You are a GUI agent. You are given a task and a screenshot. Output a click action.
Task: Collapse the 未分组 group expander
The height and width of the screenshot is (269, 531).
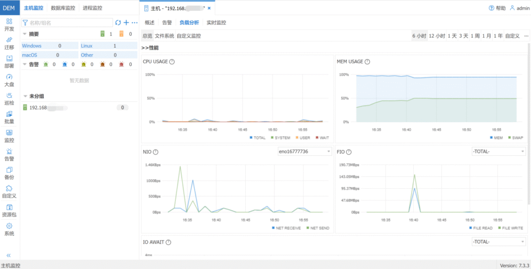25,96
